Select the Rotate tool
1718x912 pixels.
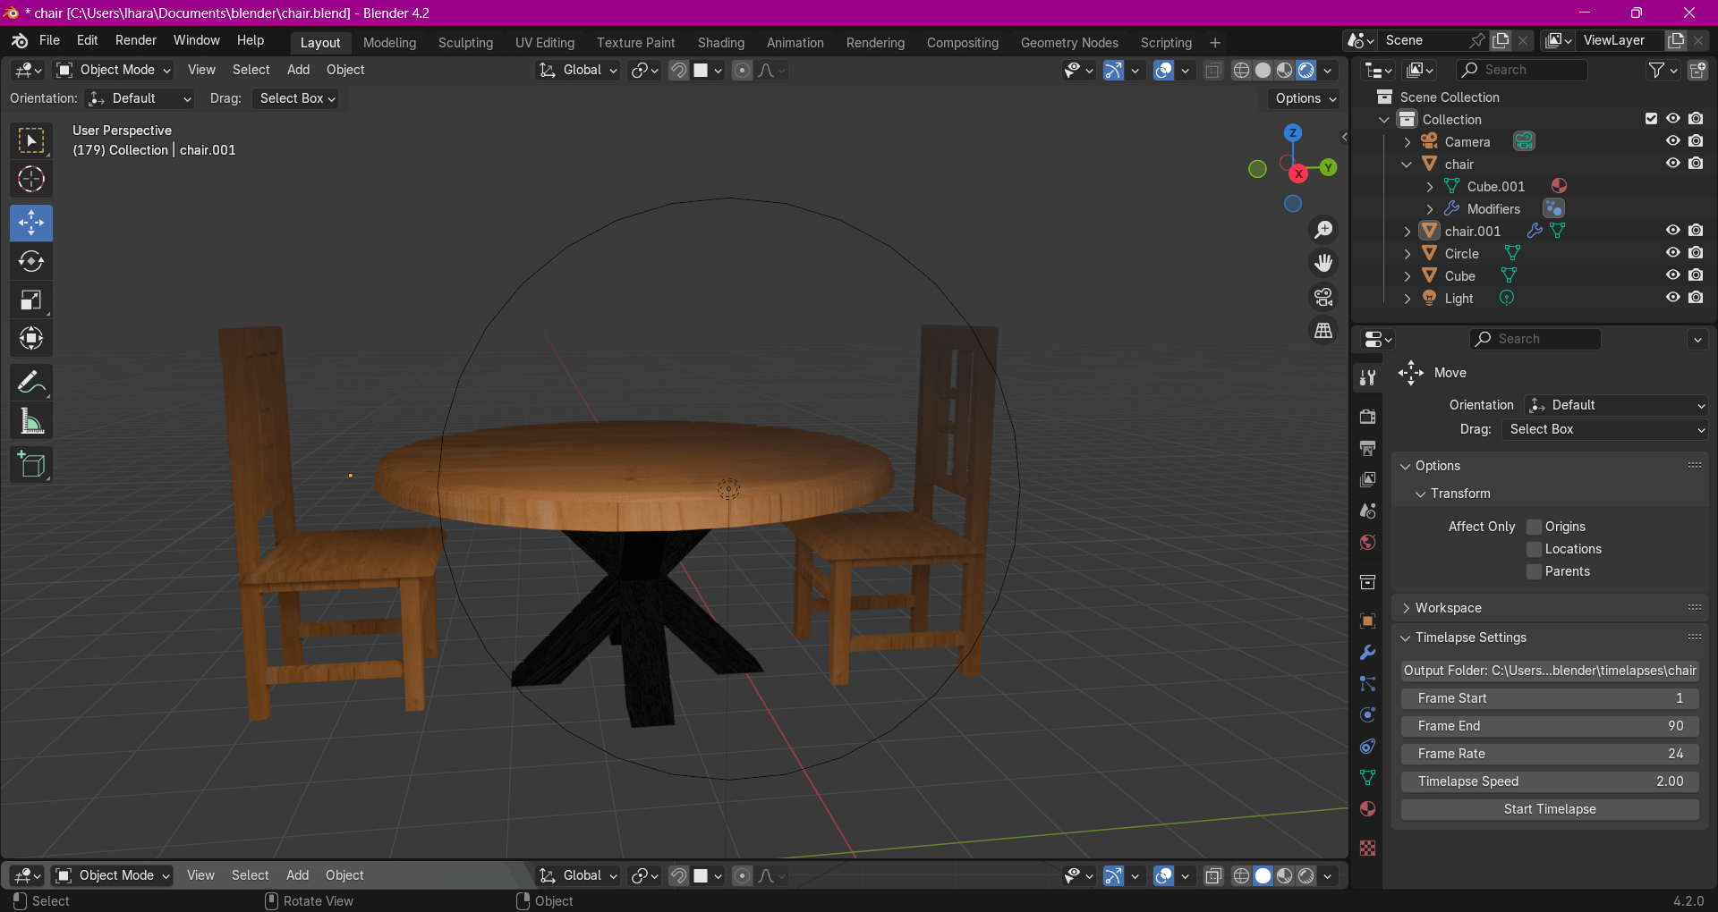(x=31, y=261)
